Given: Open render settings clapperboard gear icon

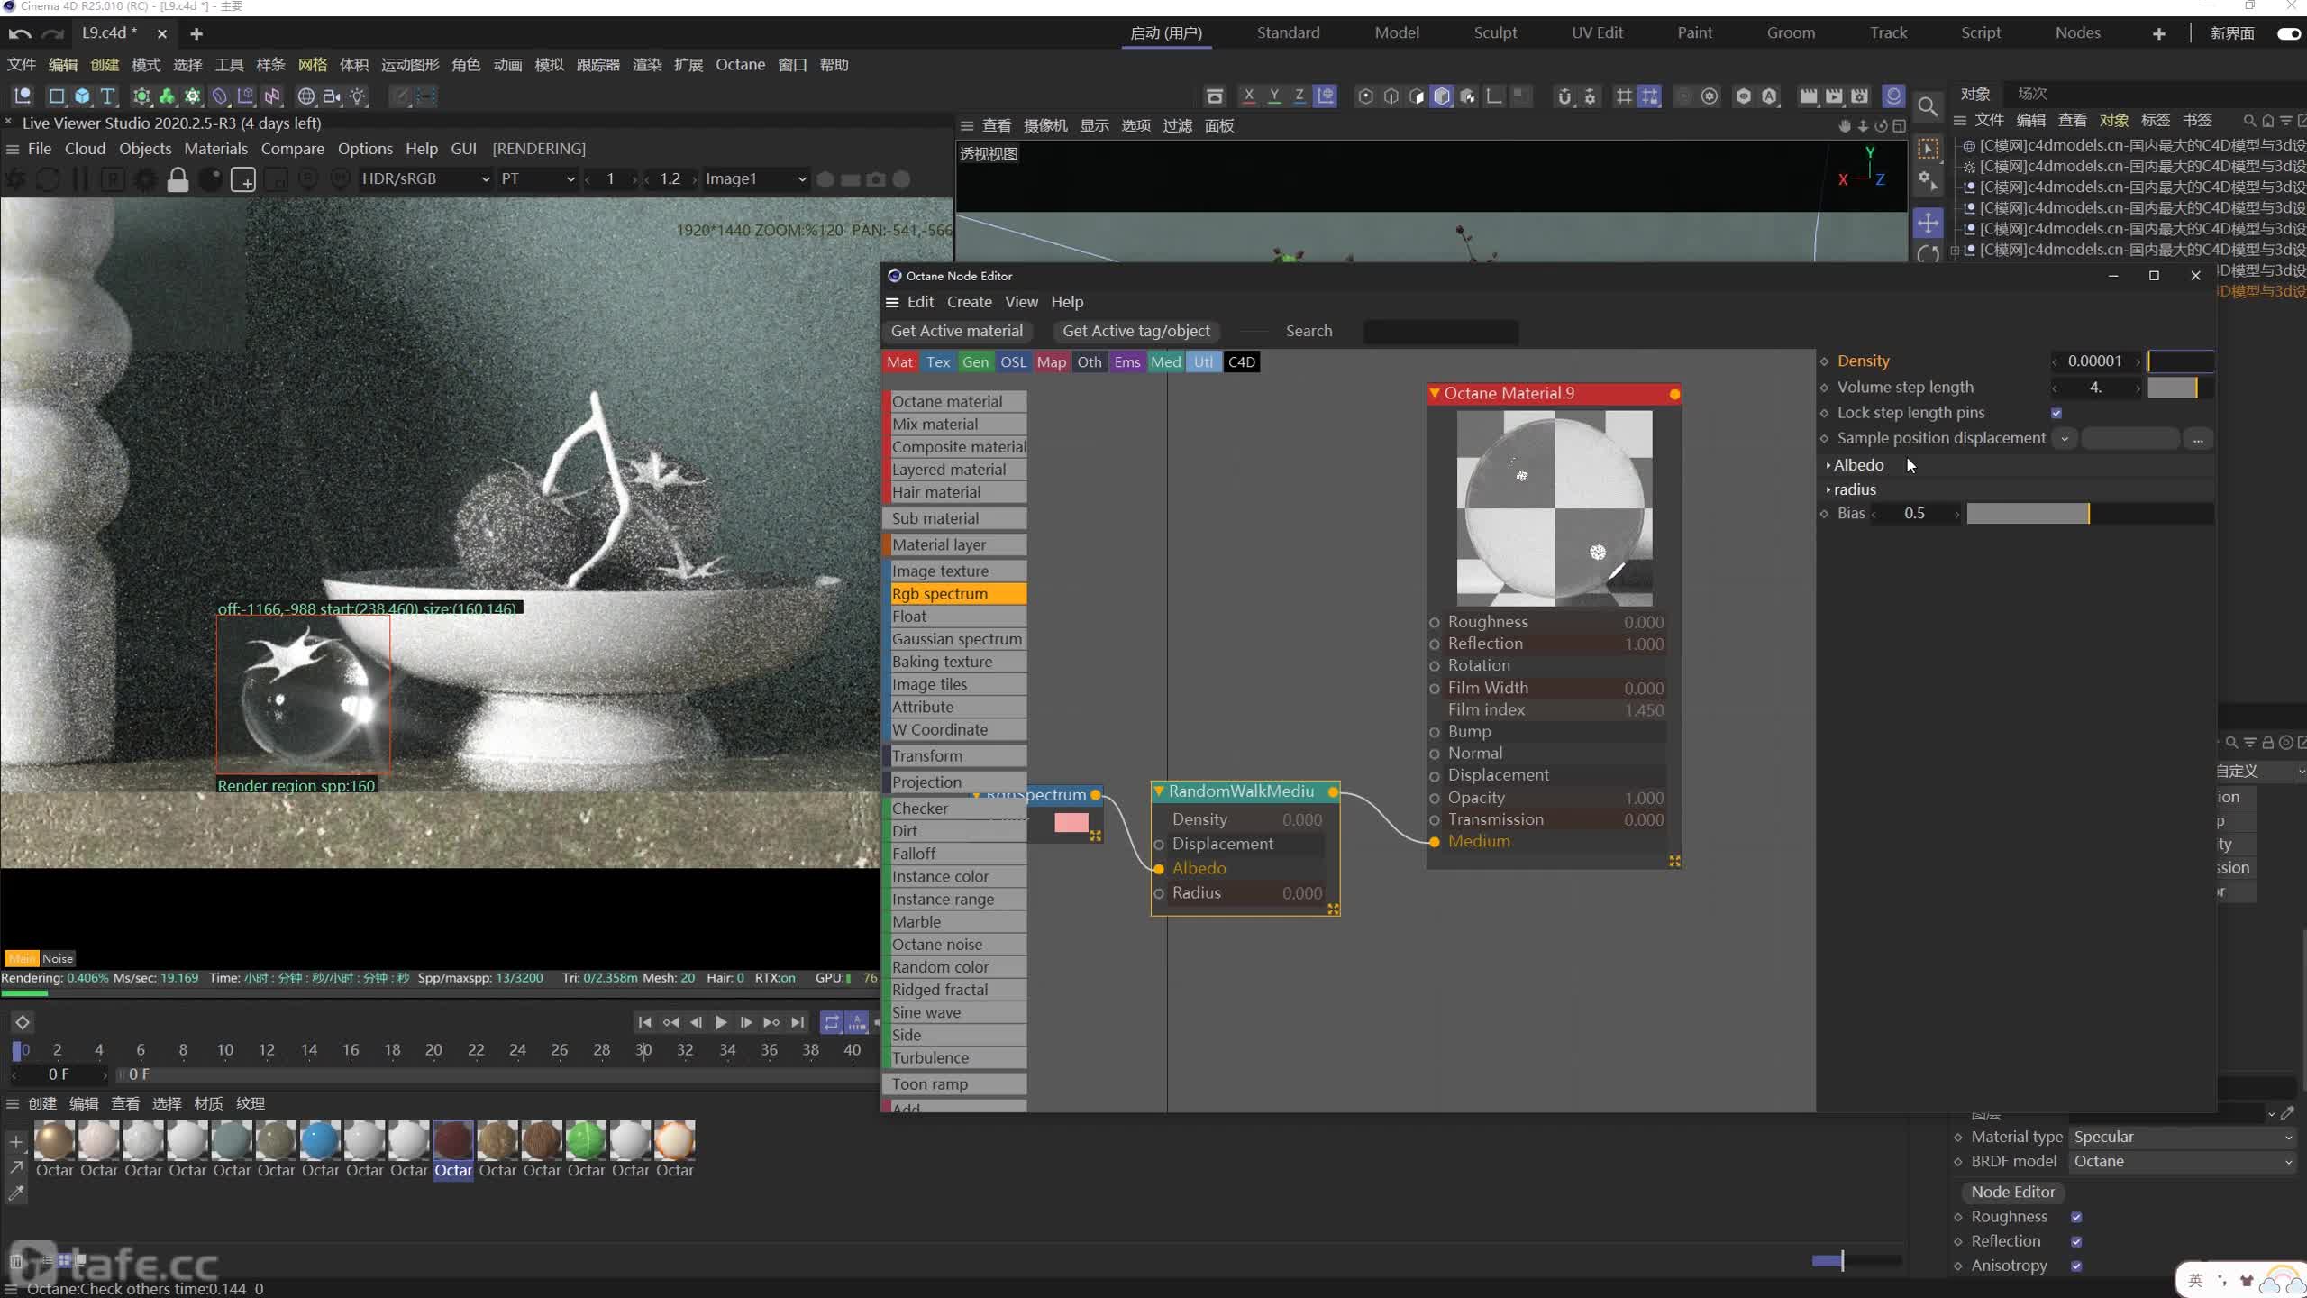Looking at the screenshot, I should 1859,96.
